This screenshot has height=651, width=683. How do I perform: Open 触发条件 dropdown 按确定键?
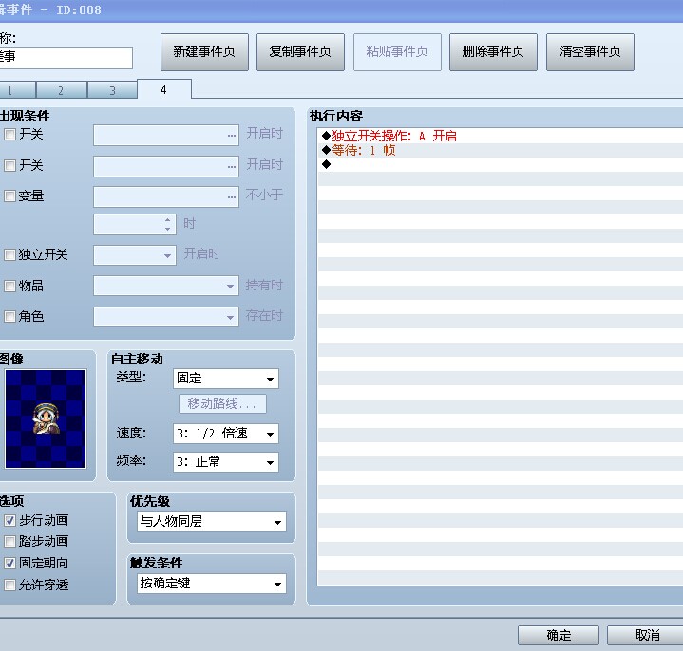pyautogui.click(x=212, y=584)
